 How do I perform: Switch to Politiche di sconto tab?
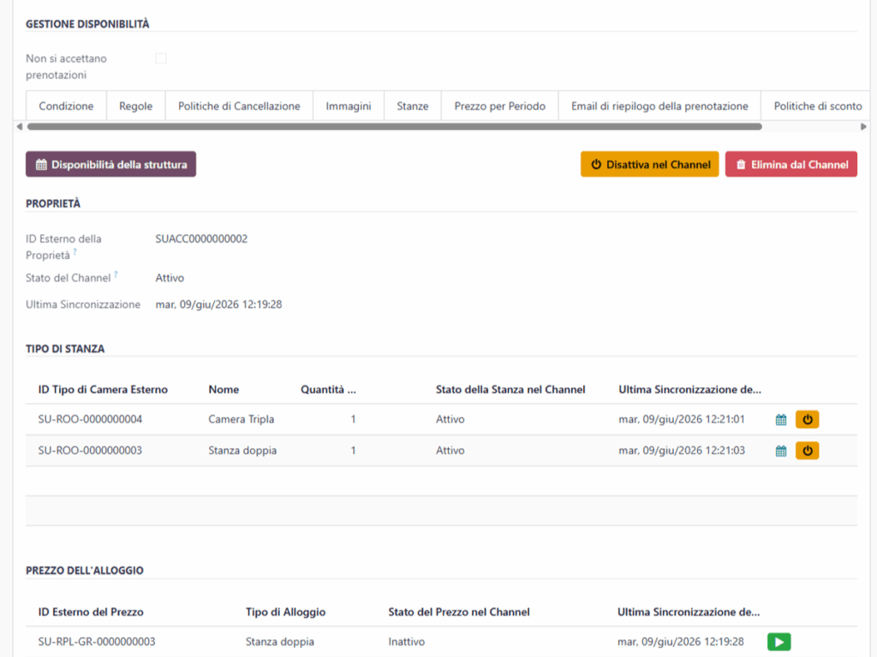point(818,105)
